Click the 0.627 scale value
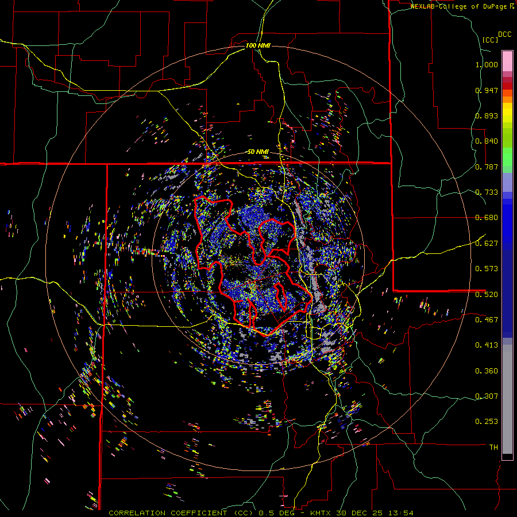517x517 pixels. coord(487,244)
